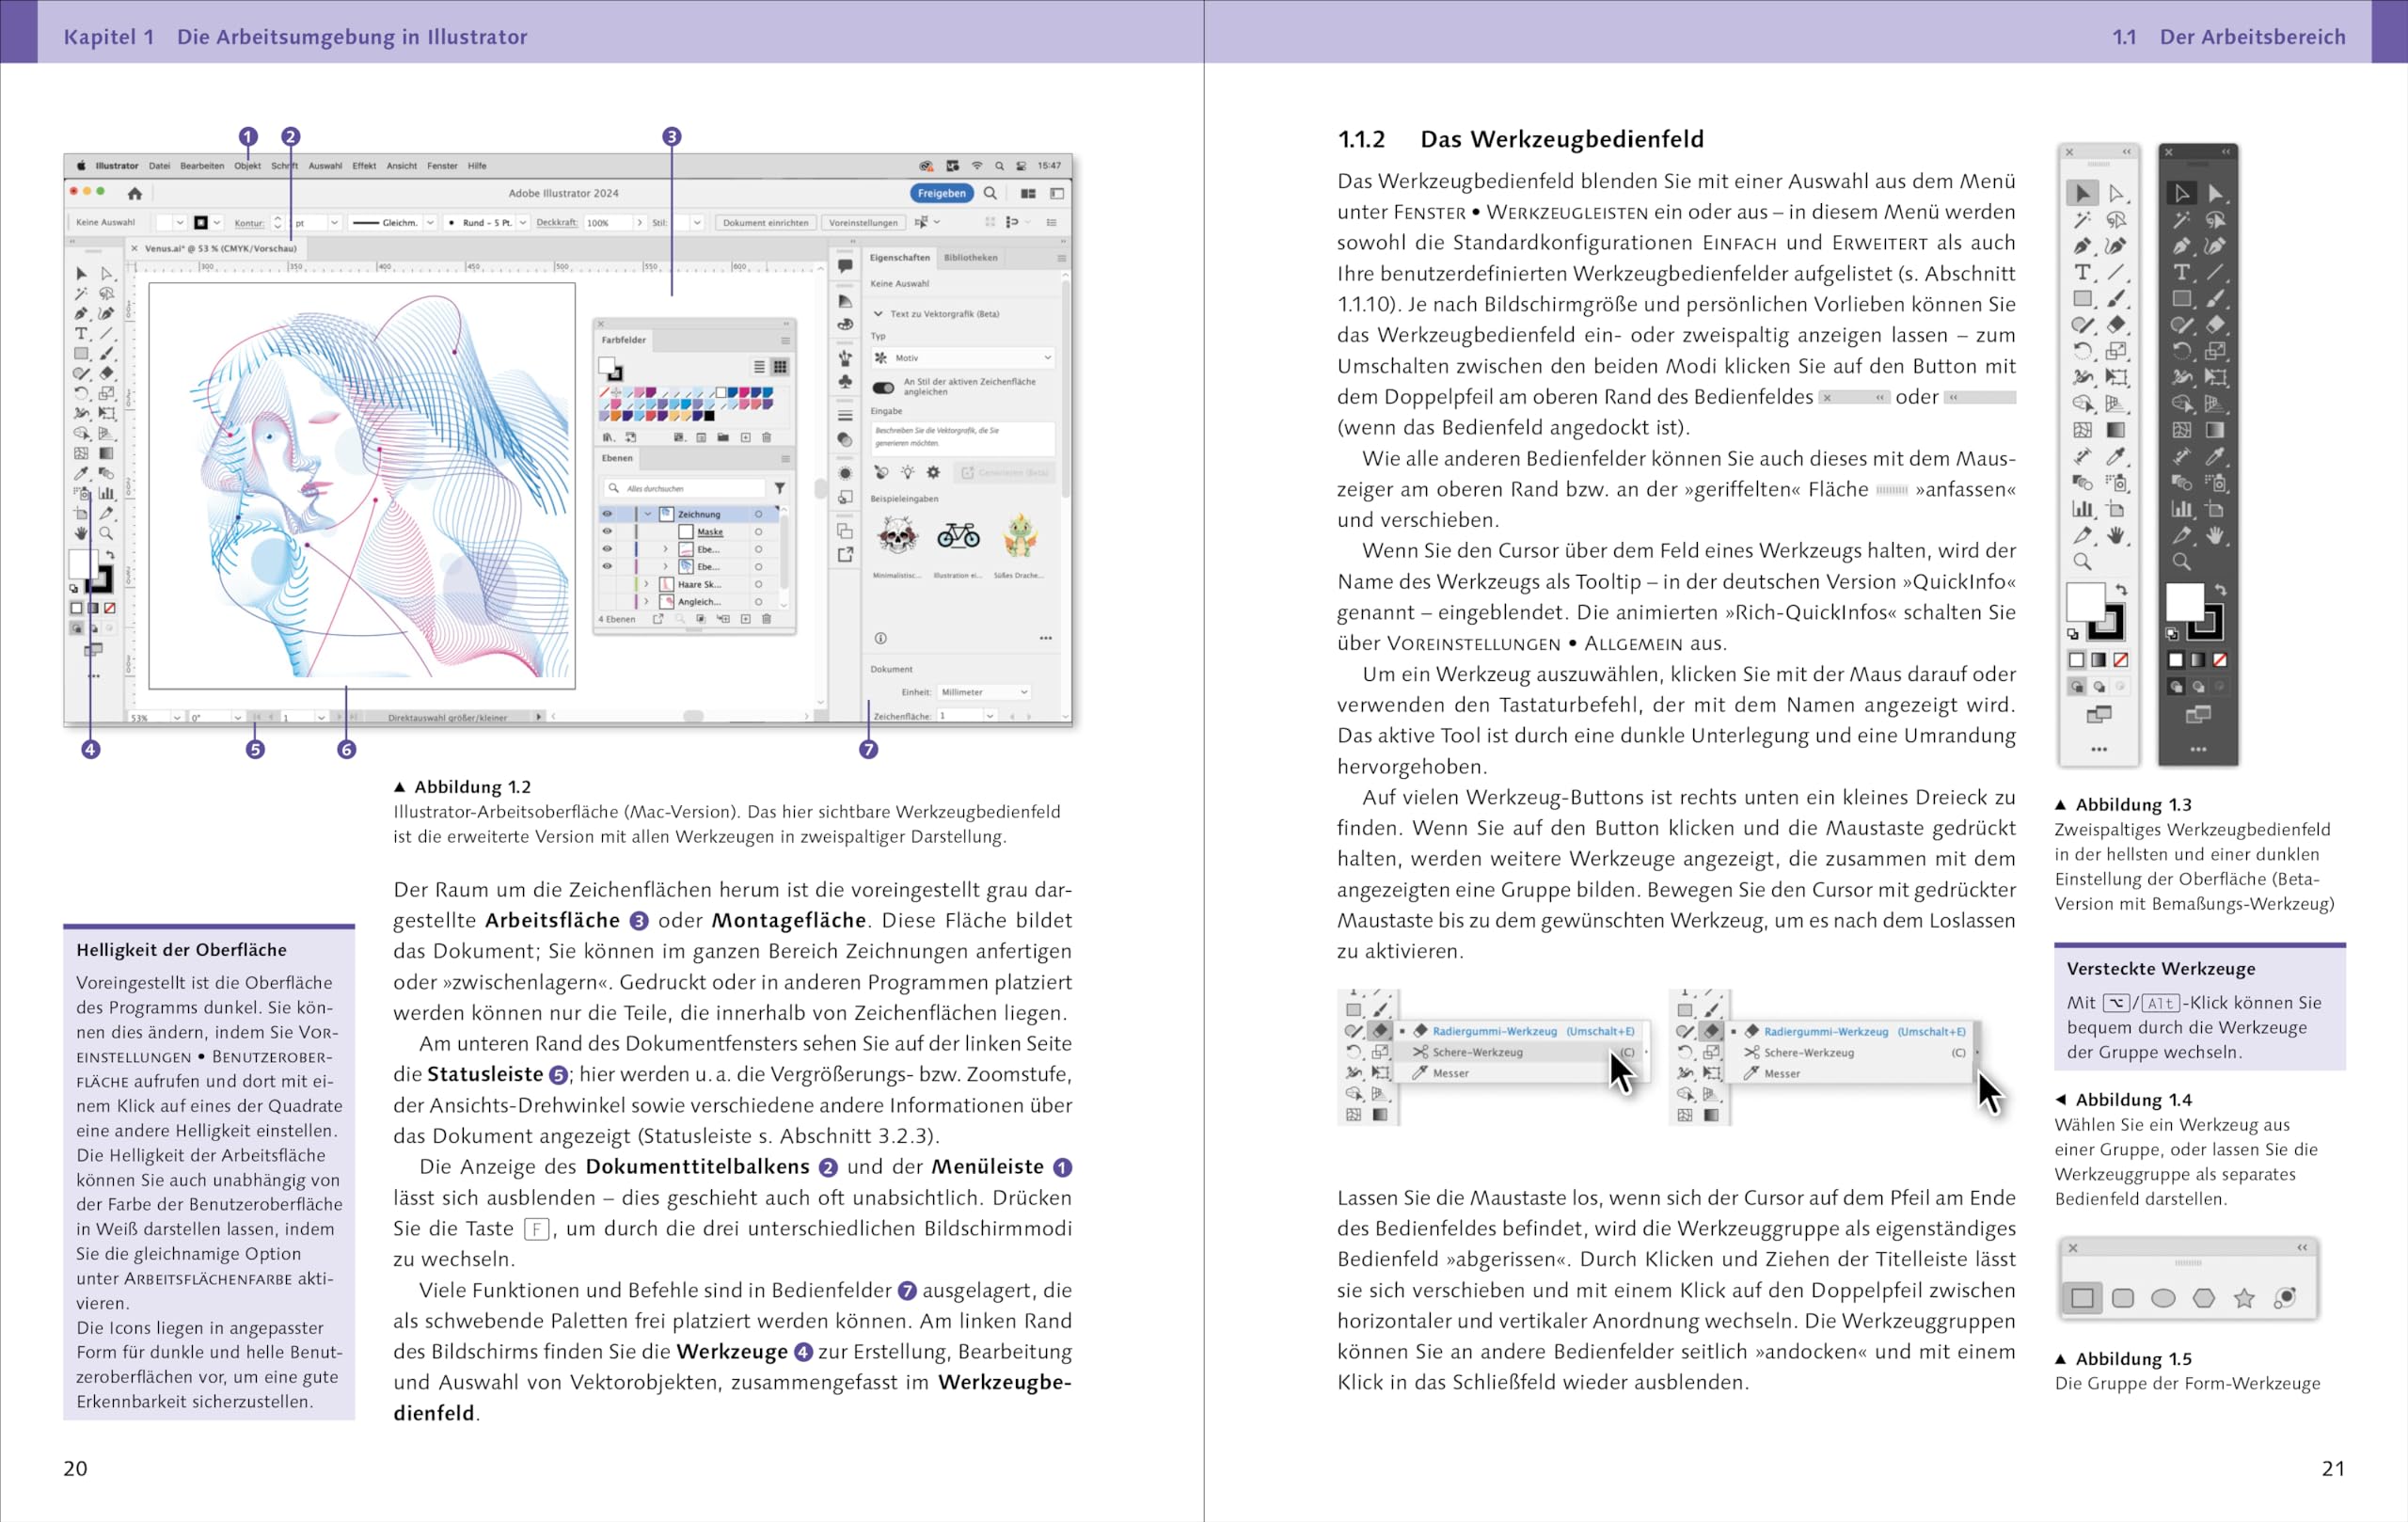Collapse the 'Text zu Vektorgrafik (Beta)' section
2408x1522 pixels.
[x=878, y=314]
